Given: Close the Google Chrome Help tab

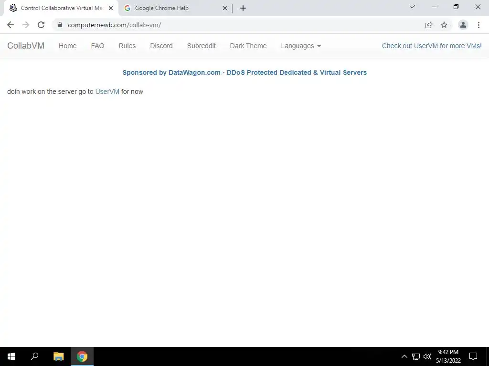Looking at the screenshot, I should (225, 8).
